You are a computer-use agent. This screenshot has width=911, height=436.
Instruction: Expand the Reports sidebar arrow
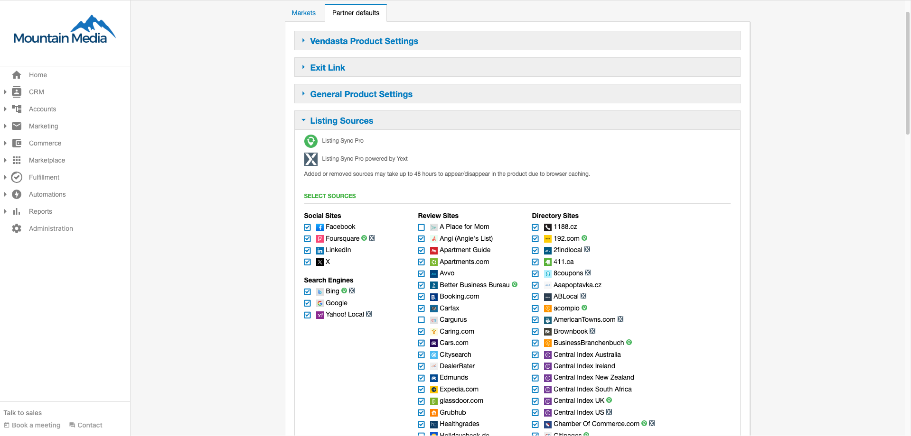click(5, 211)
